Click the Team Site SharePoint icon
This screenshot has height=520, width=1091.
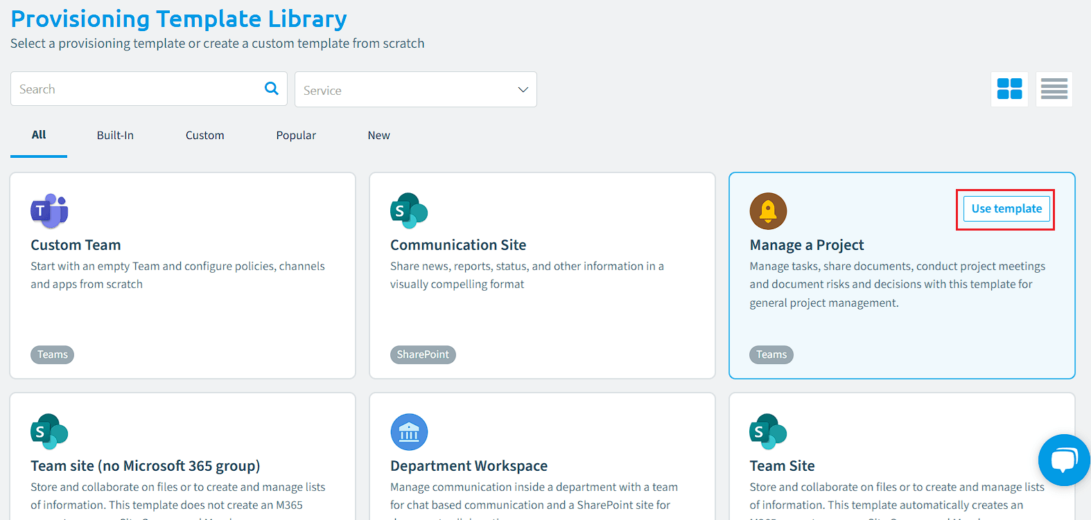coord(768,431)
